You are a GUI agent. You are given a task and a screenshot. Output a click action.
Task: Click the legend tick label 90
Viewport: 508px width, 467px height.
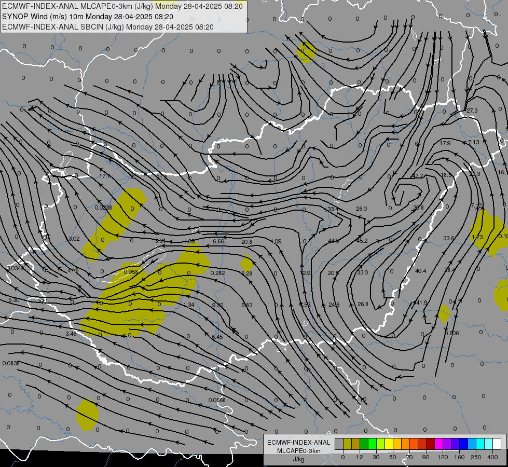point(425,457)
